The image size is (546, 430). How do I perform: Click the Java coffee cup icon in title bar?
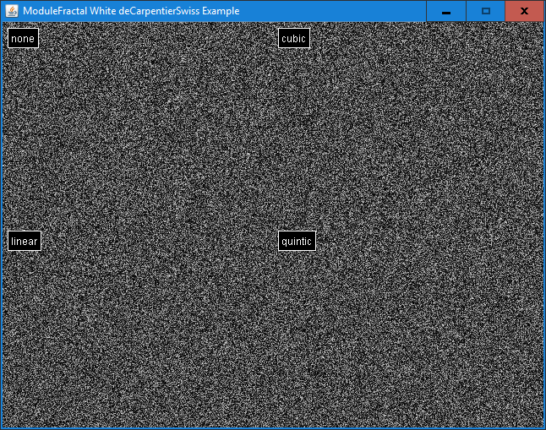pos(12,11)
